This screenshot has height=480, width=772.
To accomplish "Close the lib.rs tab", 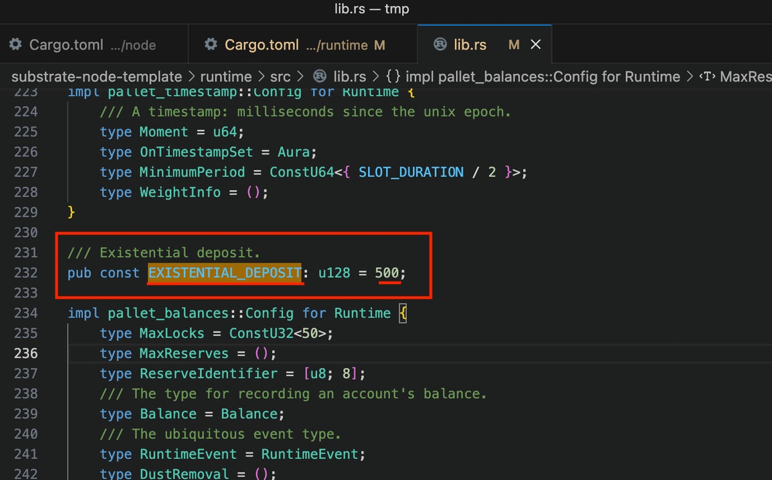I will pyautogui.click(x=535, y=44).
